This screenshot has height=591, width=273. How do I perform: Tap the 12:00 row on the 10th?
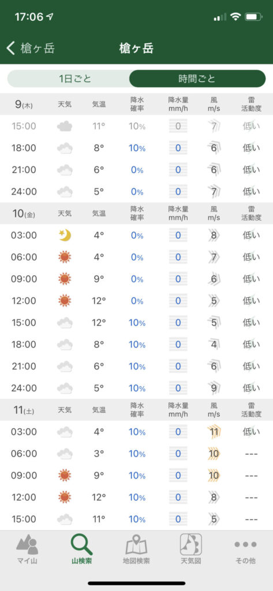(136, 301)
